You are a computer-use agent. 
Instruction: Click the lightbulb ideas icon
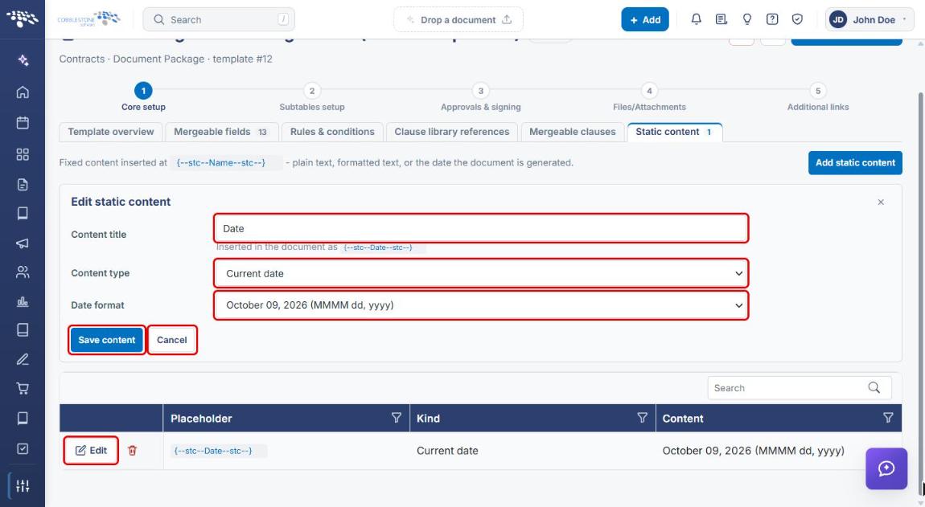[x=747, y=19]
